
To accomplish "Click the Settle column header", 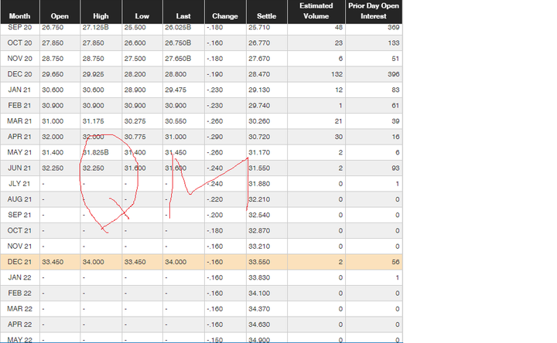I will [x=266, y=16].
